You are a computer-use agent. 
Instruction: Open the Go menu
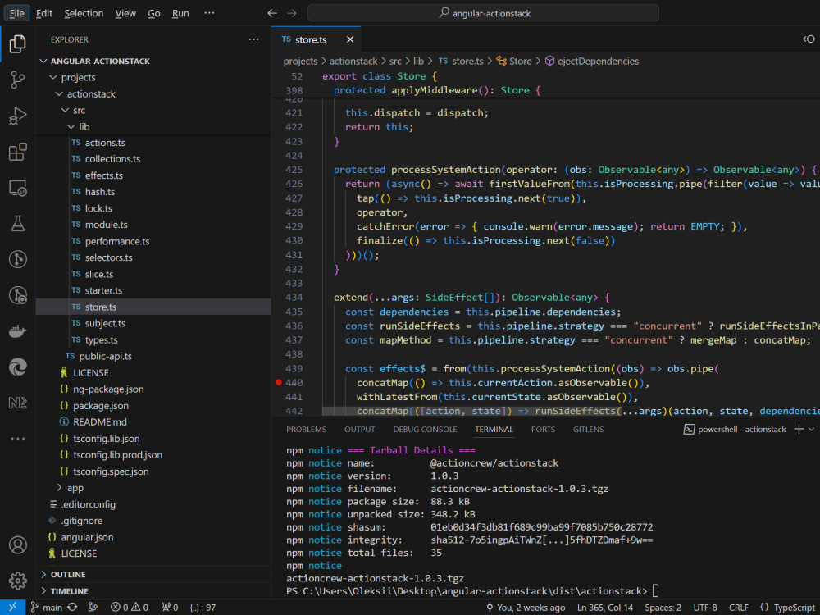click(154, 13)
